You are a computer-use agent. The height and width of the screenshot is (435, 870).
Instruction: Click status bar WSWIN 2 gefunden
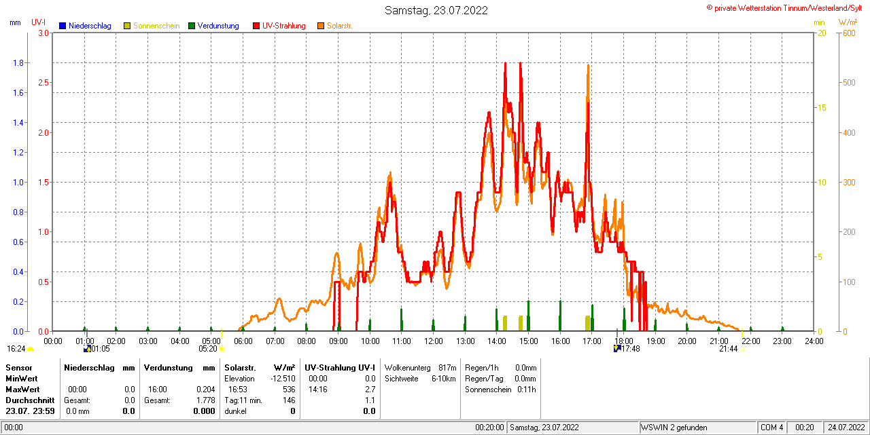point(674,428)
